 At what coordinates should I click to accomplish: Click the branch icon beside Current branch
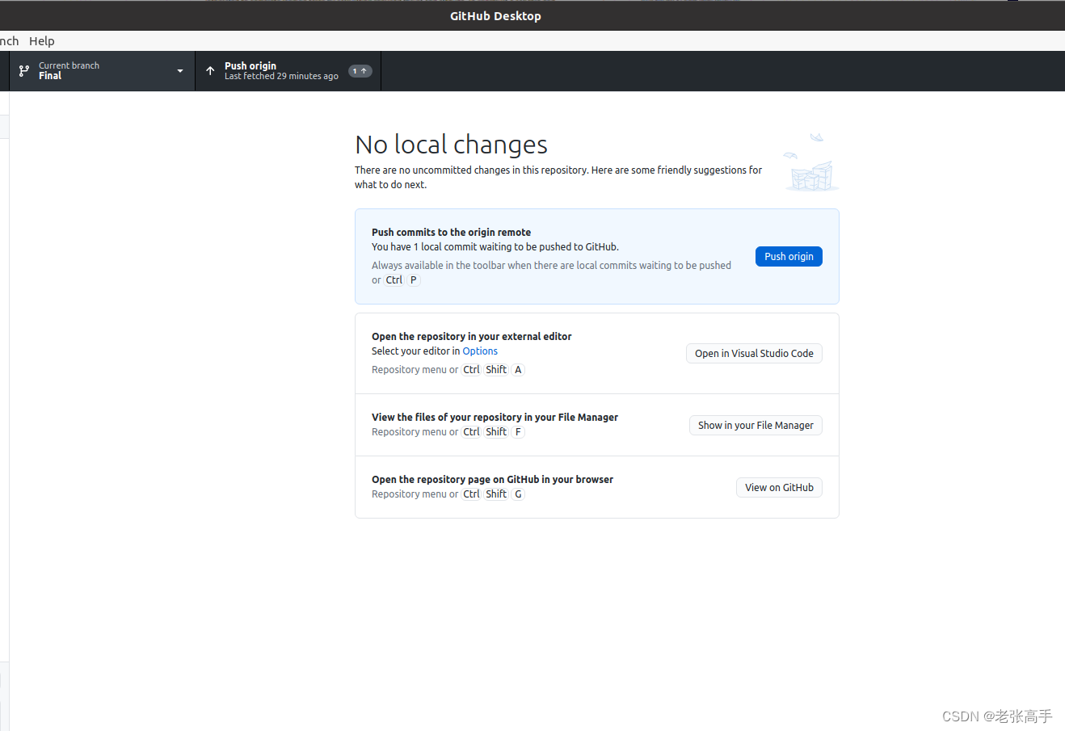pos(24,71)
